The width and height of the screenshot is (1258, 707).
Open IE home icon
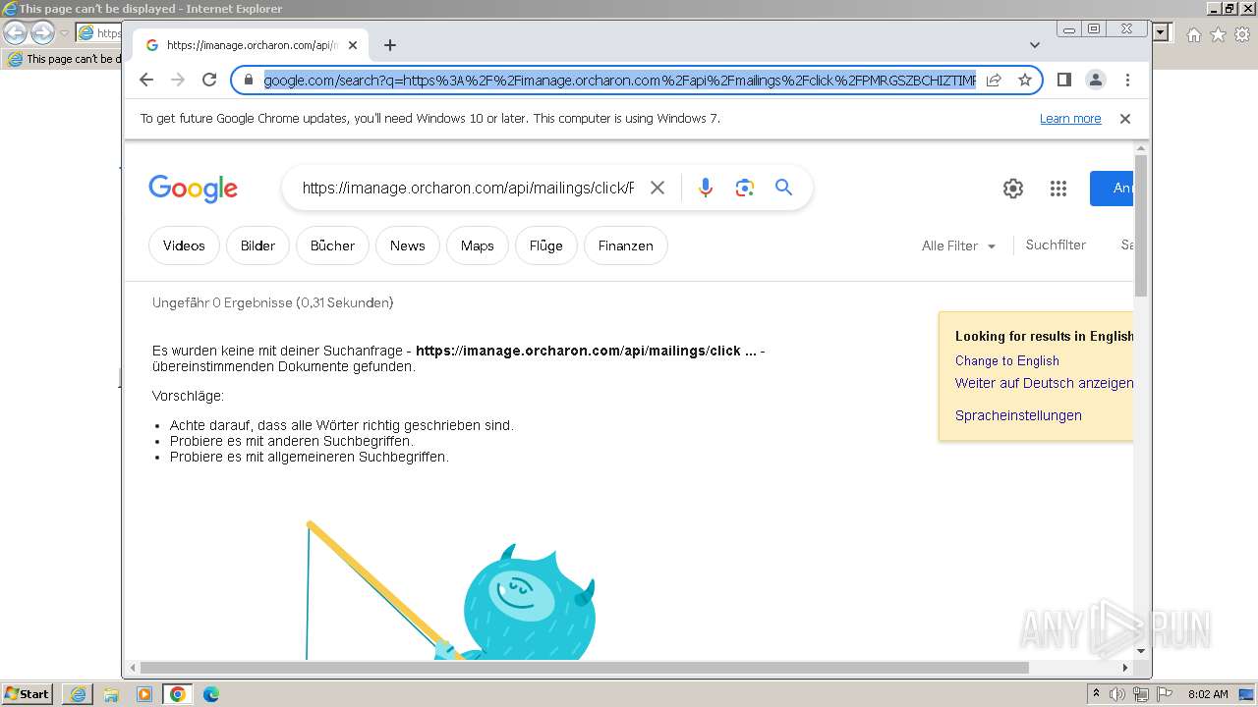(x=1193, y=34)
